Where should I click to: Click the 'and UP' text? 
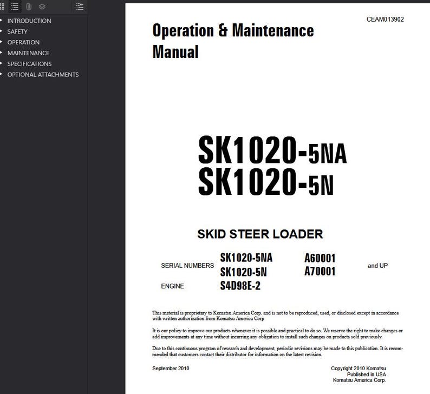tap(377, 266)
